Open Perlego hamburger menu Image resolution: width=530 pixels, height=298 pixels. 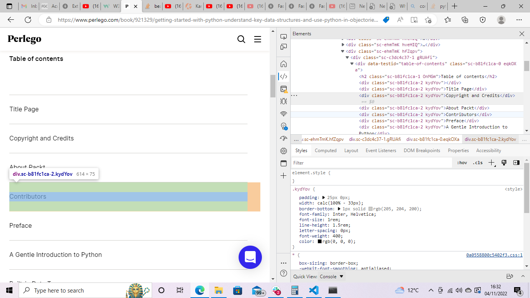tap(258, 39)
